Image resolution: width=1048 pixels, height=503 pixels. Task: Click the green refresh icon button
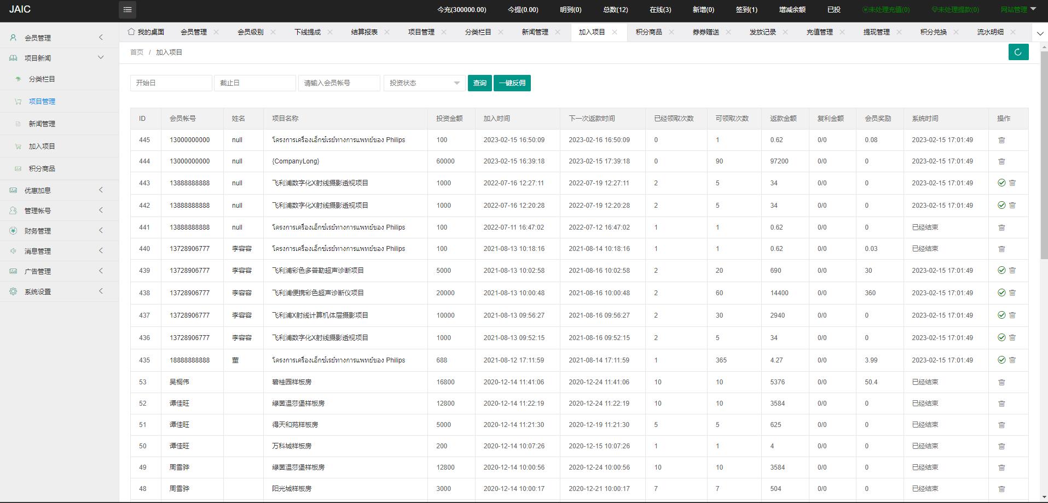coord(1018,52)
